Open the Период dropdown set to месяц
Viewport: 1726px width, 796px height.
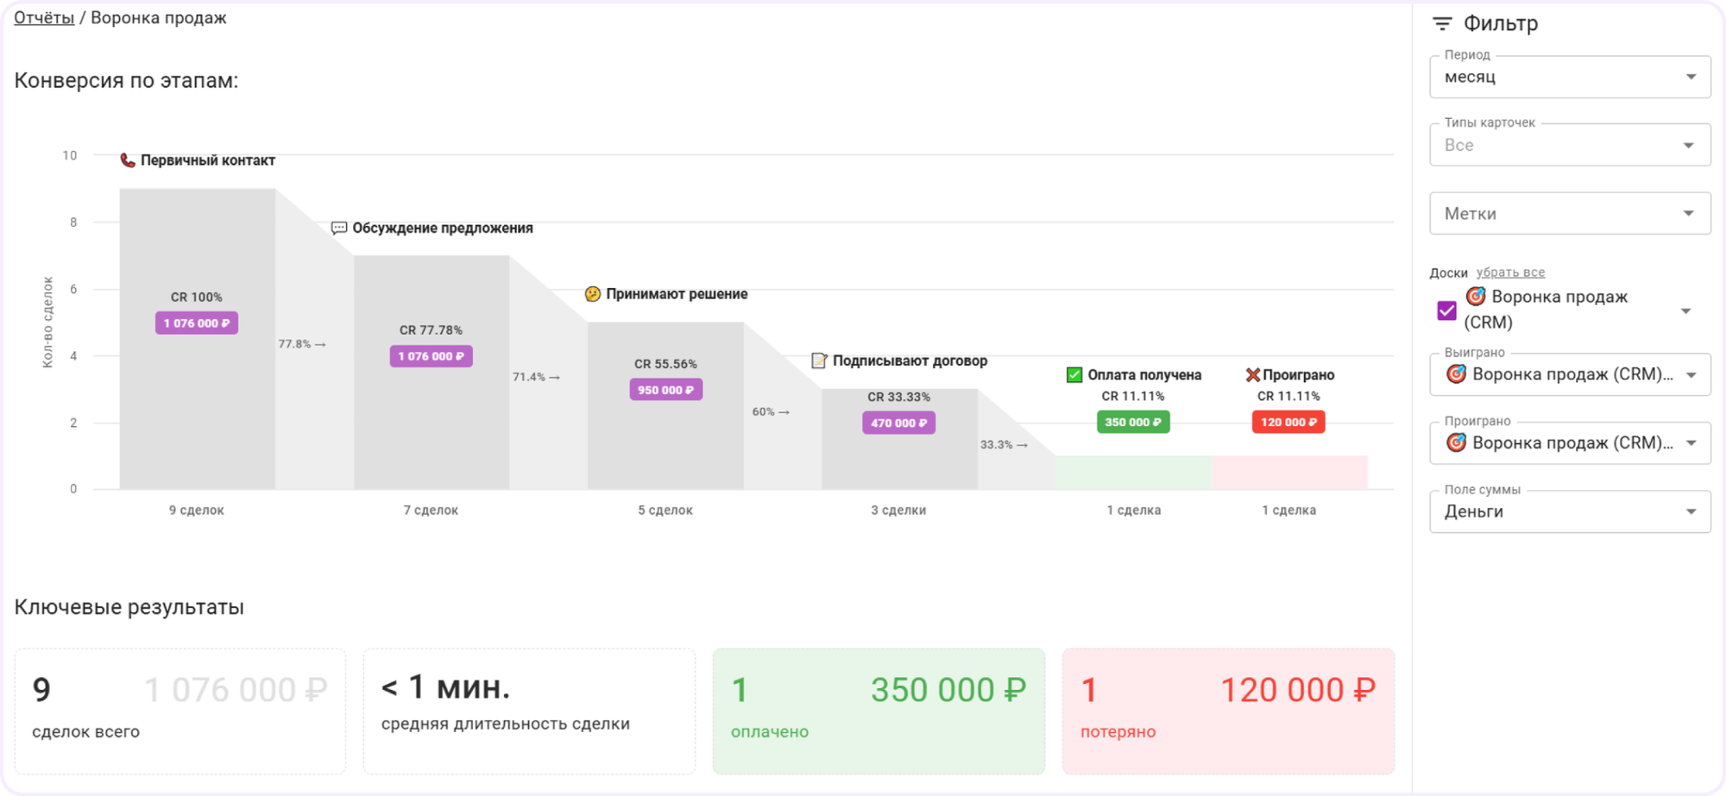pos(1570,77)
